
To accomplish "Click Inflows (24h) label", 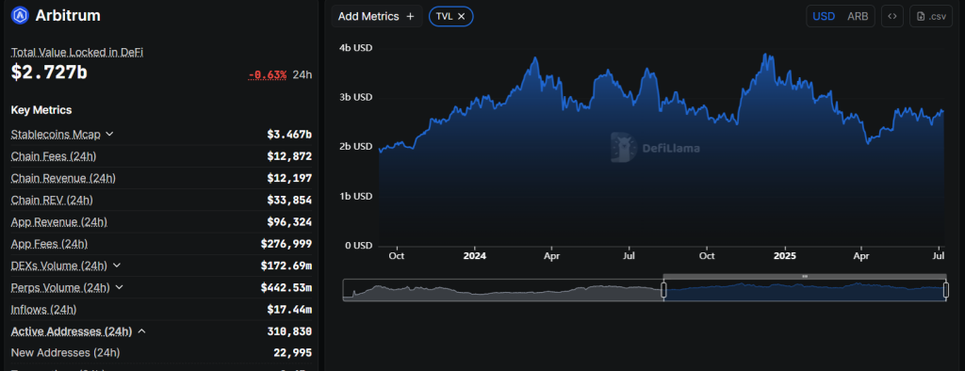I will click(x=43, y=310).
